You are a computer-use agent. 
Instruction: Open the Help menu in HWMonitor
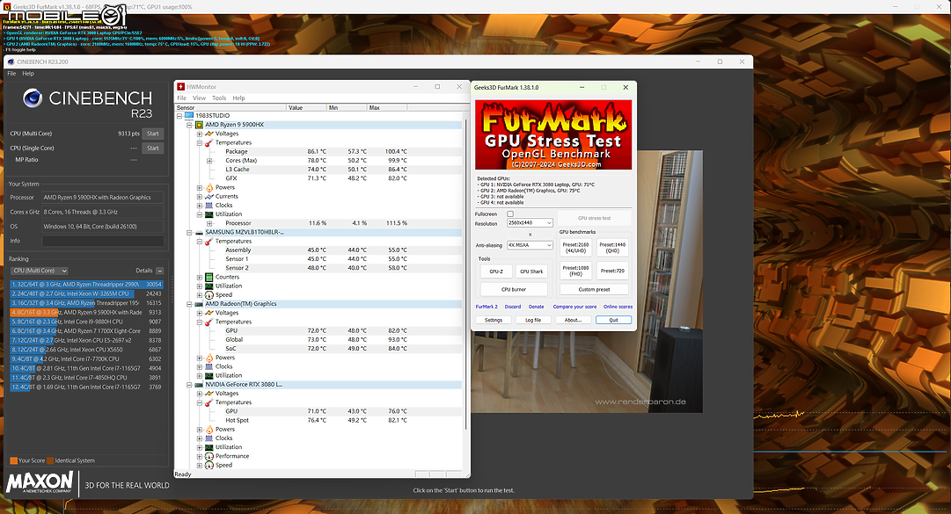click(239, 98)
